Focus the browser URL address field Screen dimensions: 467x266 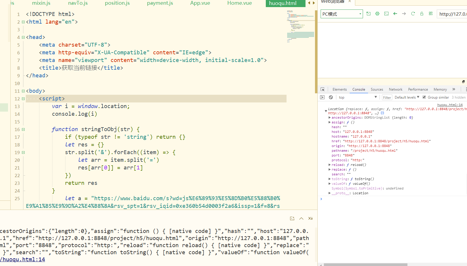coord(452,14)
